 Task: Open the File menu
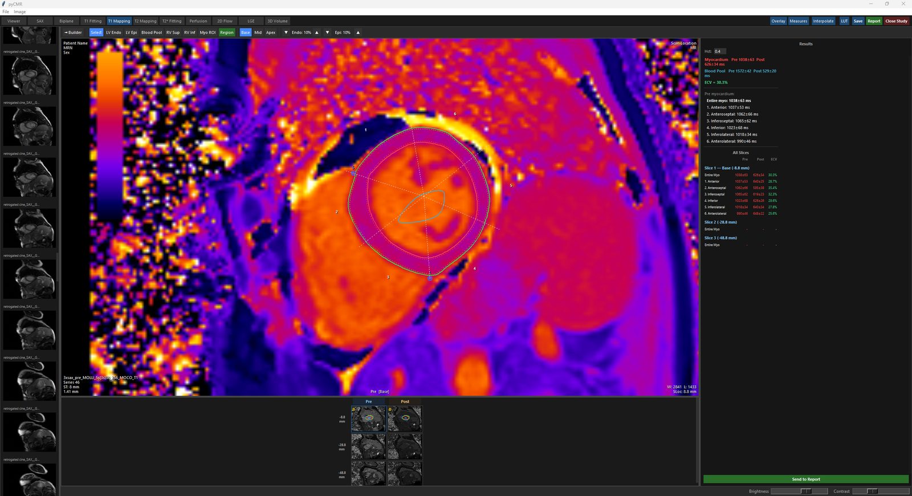coord(6,11)
